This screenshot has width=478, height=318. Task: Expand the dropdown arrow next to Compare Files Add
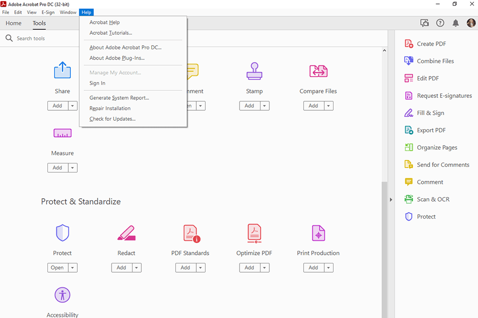tap(329, 106)
